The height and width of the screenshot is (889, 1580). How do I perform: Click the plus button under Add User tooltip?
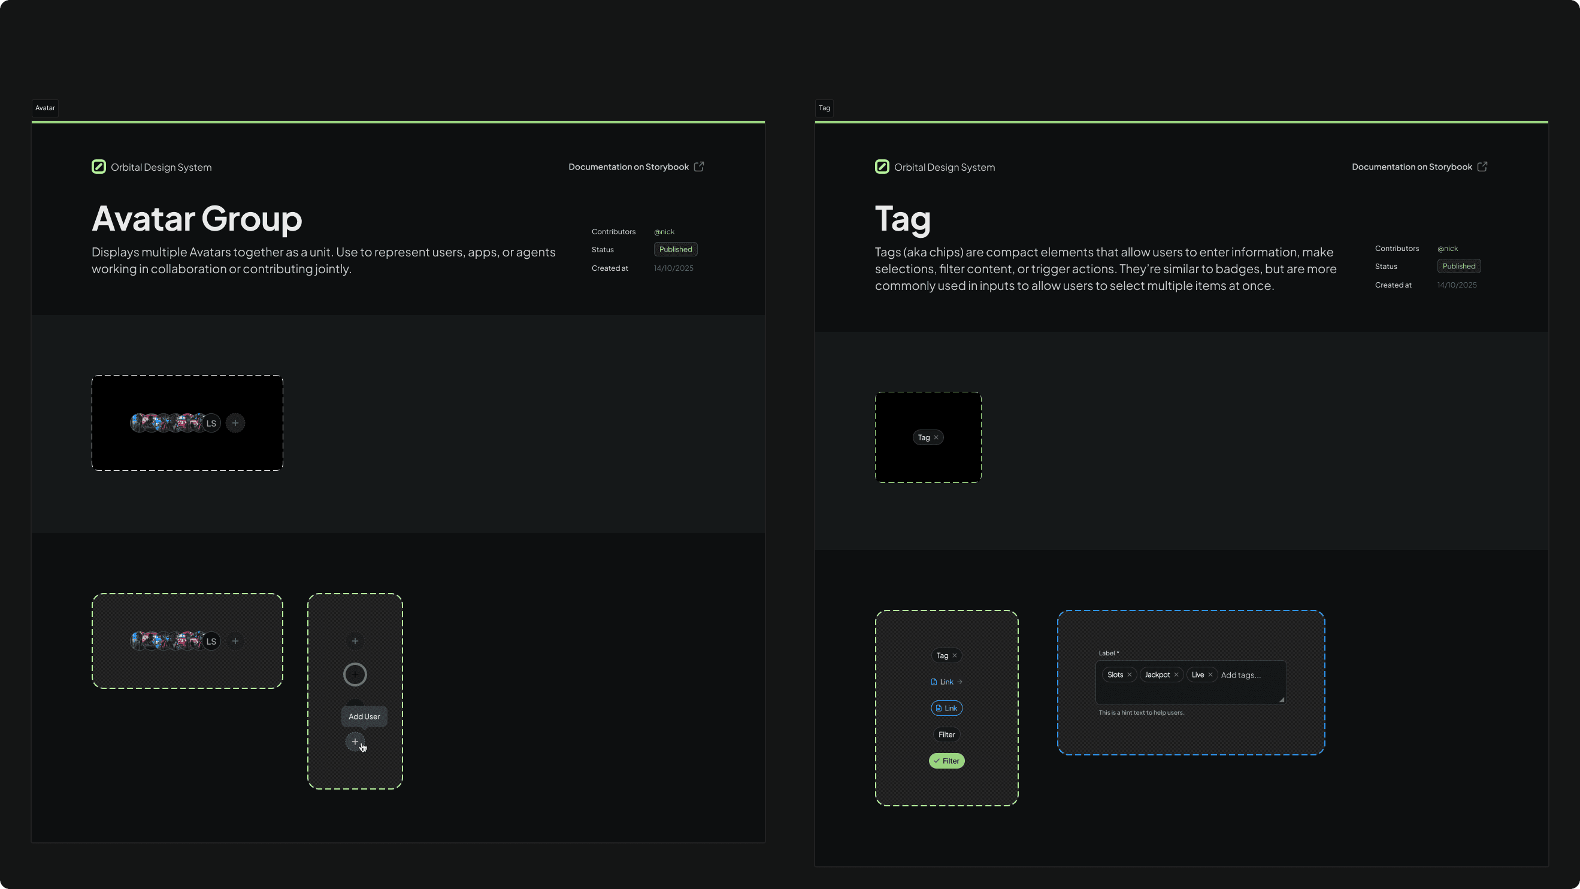coord(355,742)
